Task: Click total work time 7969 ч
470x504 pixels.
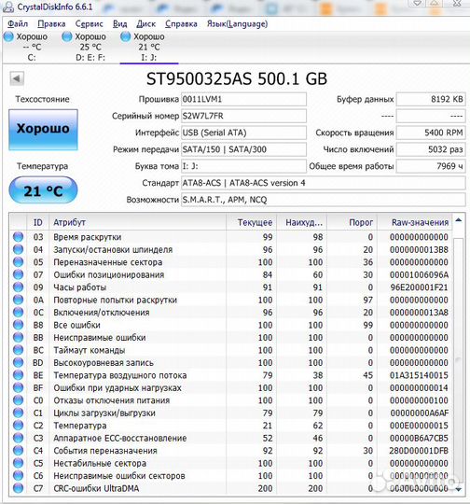Action: pyautogui.click(x=431, y=166)
